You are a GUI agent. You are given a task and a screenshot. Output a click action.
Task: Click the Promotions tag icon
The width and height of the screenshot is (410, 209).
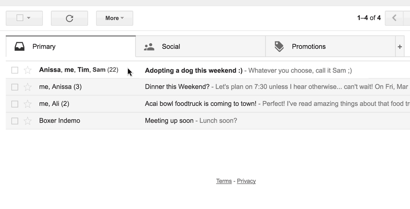coord(279,46)
